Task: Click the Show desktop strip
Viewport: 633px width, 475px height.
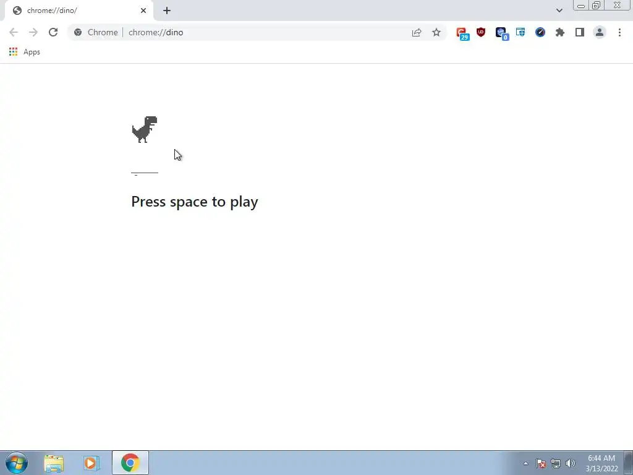Action: click(x=629, y=463)
